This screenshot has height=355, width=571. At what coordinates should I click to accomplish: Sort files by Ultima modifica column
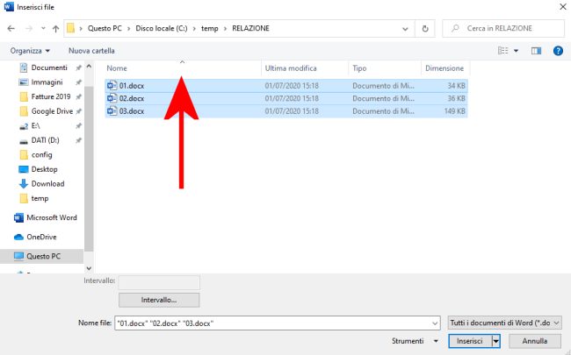coord(291,68)
